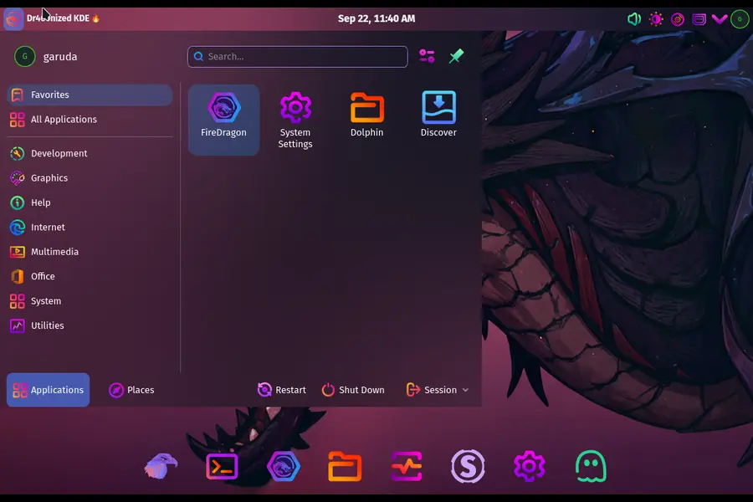This screenshot has height=502, width=753.
Task: Click the date and time clock
Action: click(x=376, y=18)
